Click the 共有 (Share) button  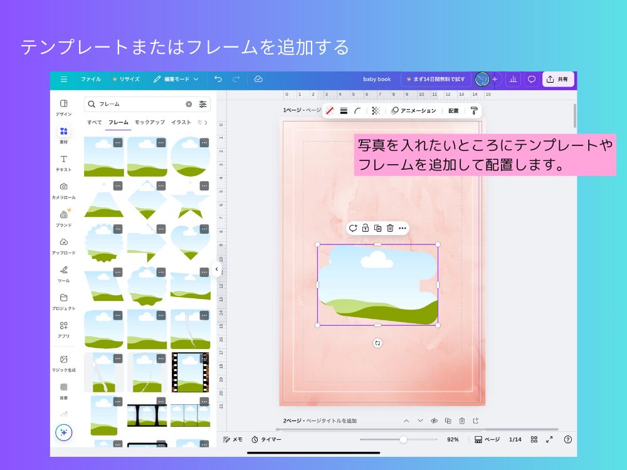(557, 79)
